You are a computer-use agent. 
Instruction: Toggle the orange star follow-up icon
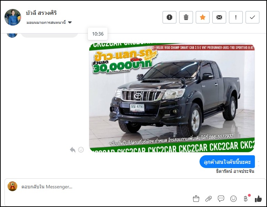(202, 17)
